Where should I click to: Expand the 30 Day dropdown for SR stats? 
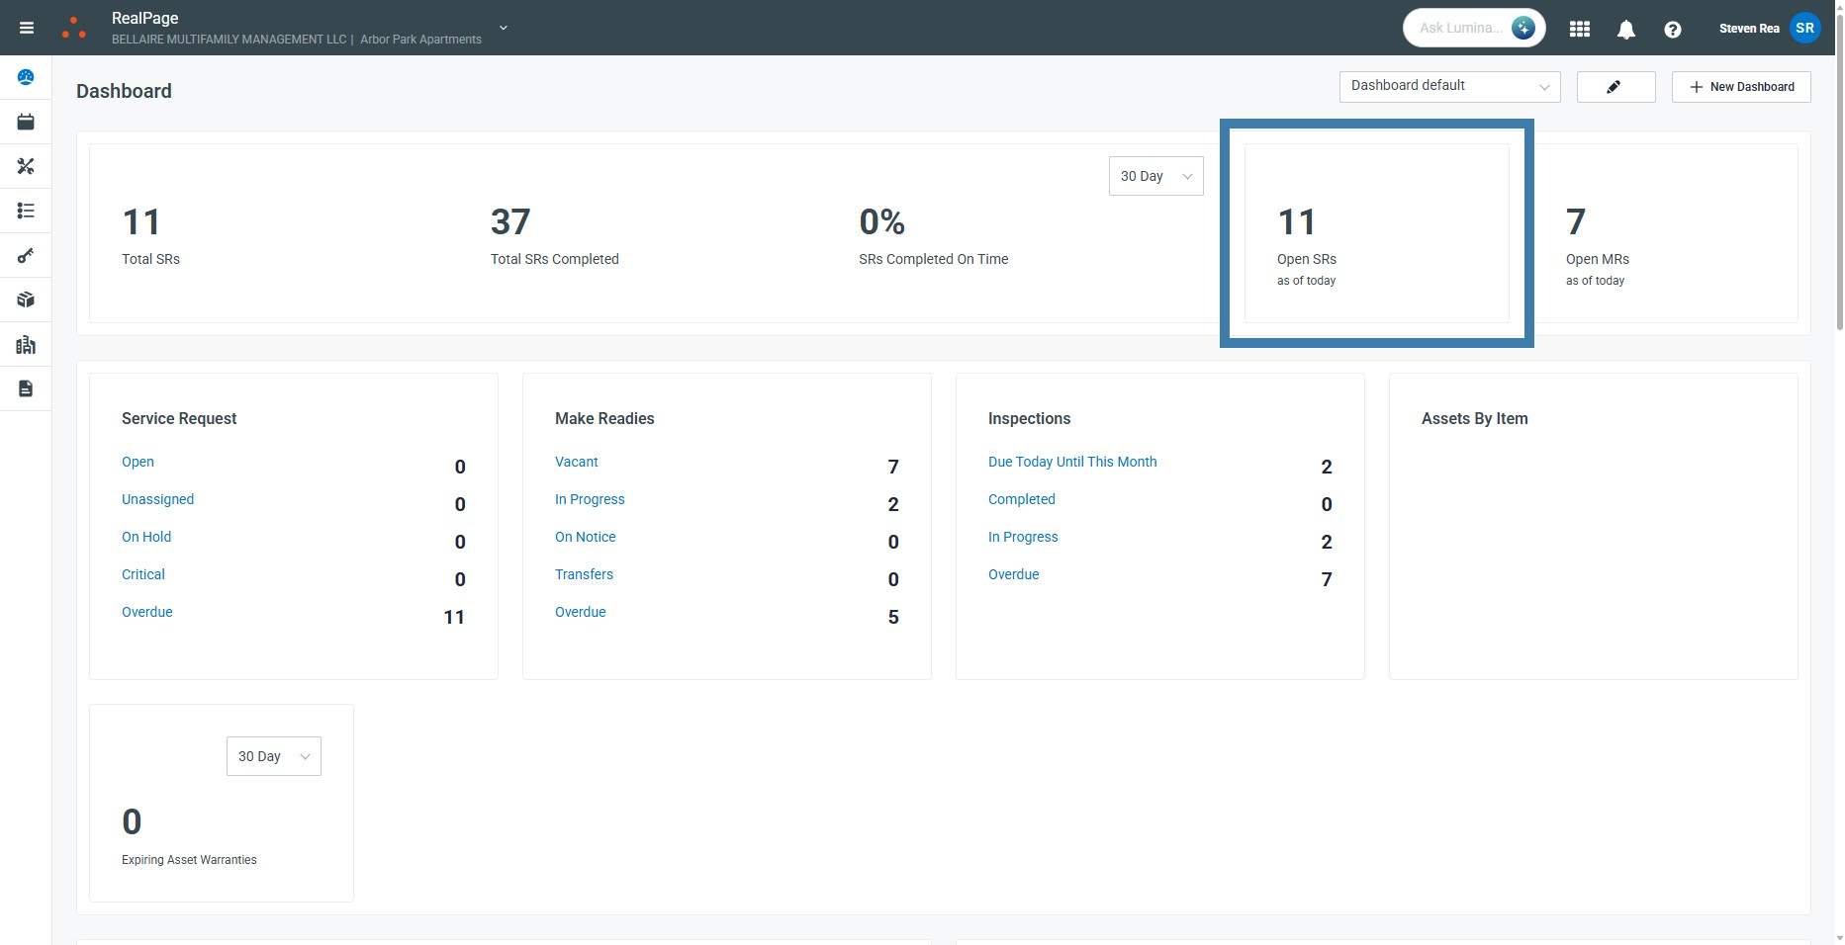pos(1155,176)
